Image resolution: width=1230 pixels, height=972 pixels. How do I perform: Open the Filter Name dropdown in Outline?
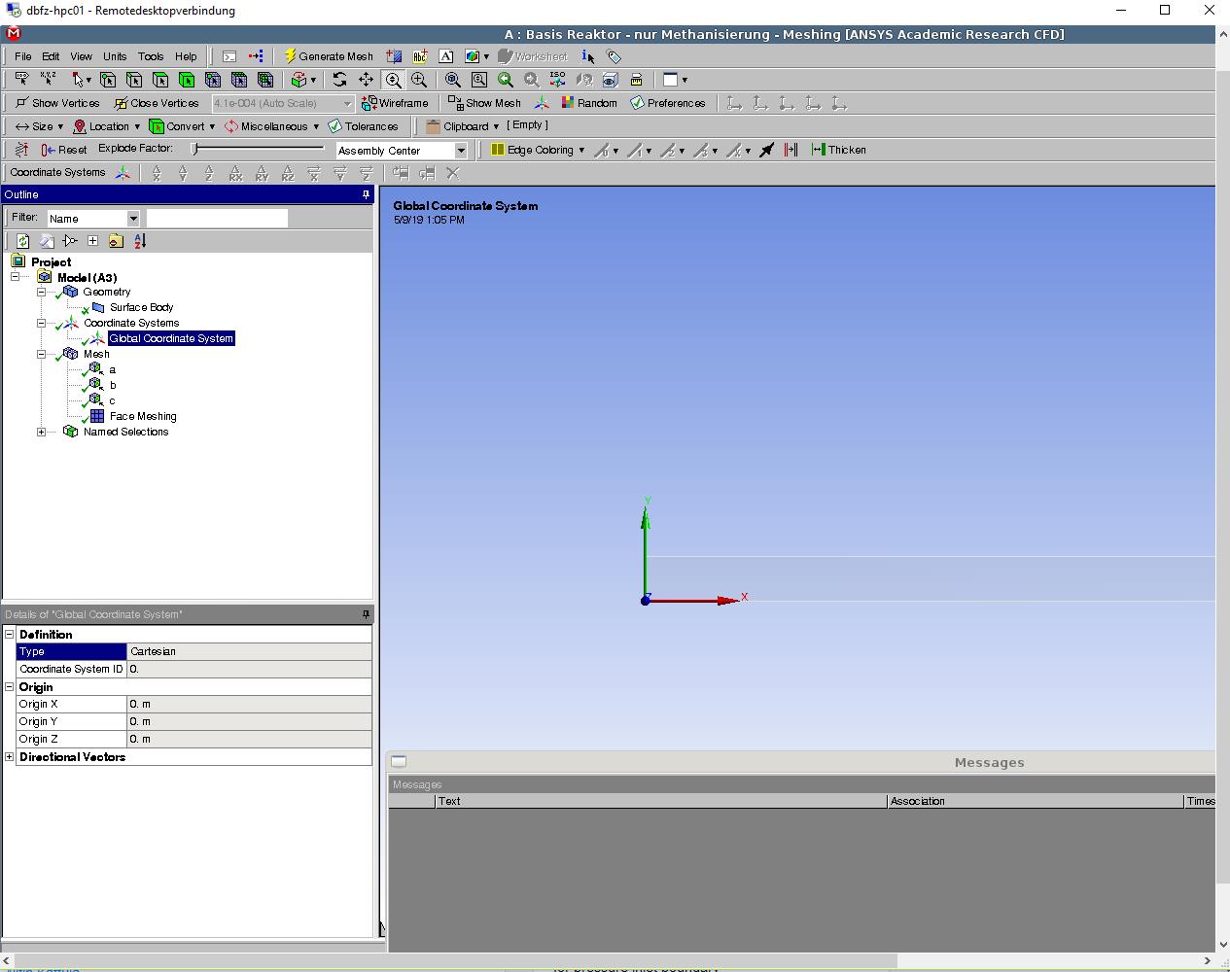pyautogui.click(x=133, y=218)
